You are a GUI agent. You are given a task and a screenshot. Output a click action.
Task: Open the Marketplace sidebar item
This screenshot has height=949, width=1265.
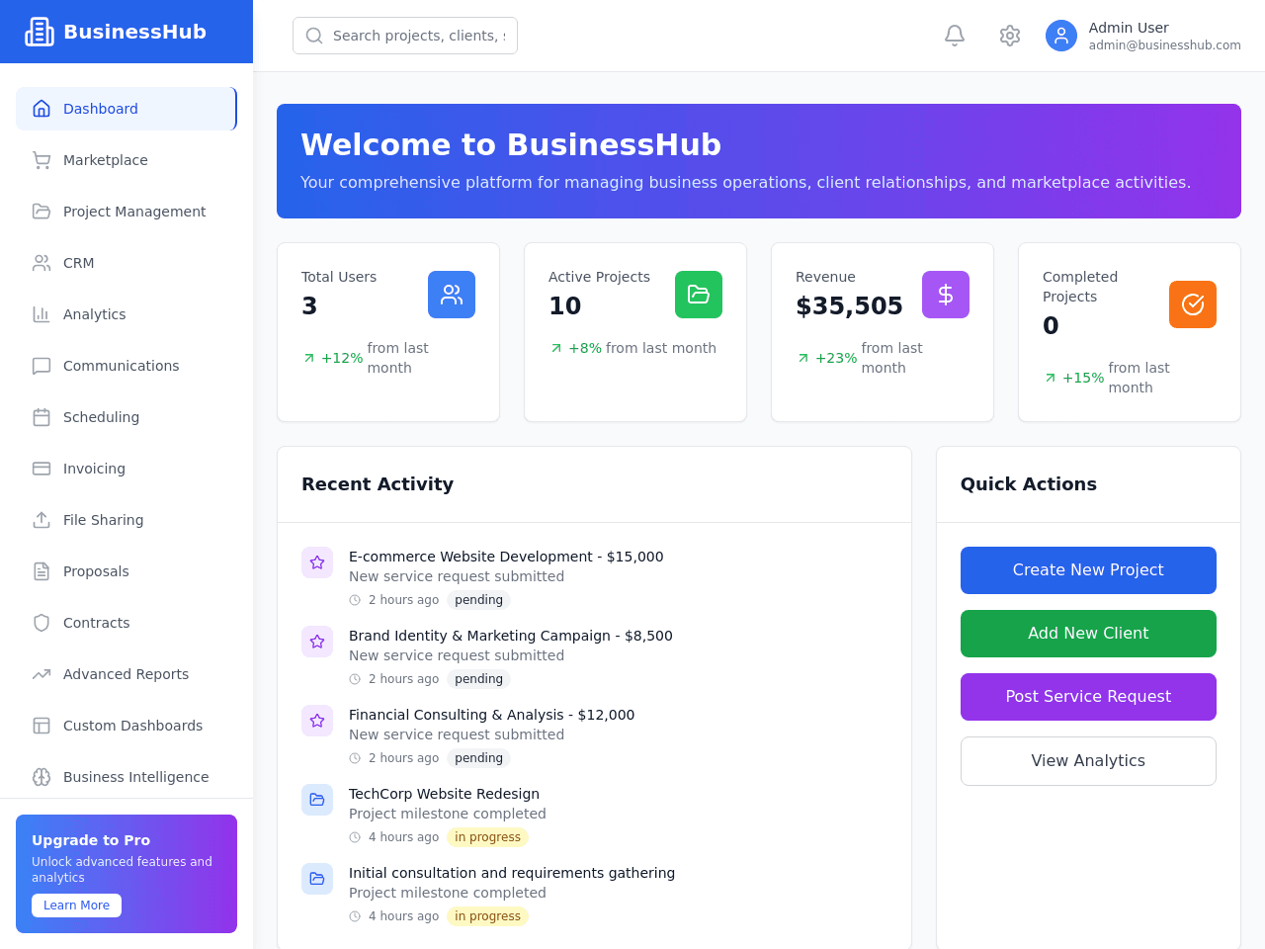point(126,160)
